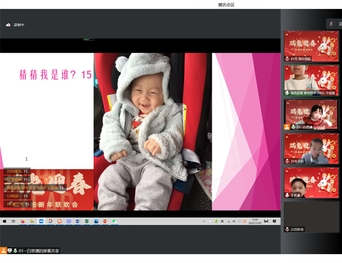Click Task View icon in shared taskbar

pyautogui.click(x=14, y=221)
